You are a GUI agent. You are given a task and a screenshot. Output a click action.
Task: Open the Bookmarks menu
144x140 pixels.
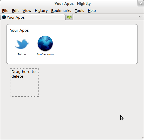point(61,11)
